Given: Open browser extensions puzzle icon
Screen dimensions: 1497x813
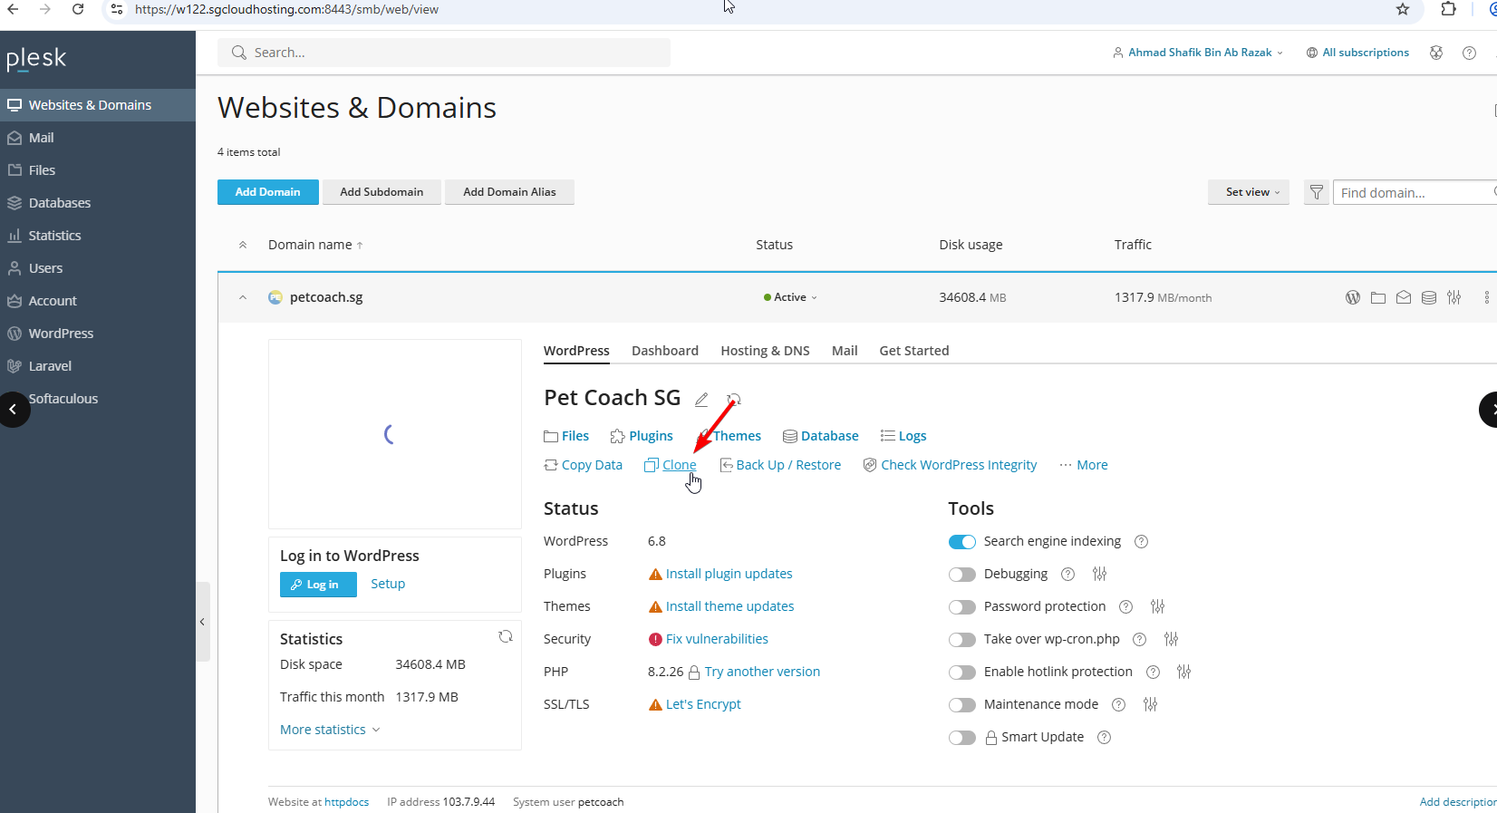Looking at the screenshot, I should 1448,9.
